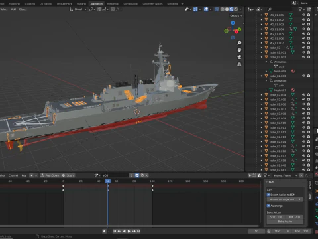Toggle only-show-selected arrow icon in dope sheet
Screen dimensions: 318x239
pyautogui.click(x=250, y=175)
